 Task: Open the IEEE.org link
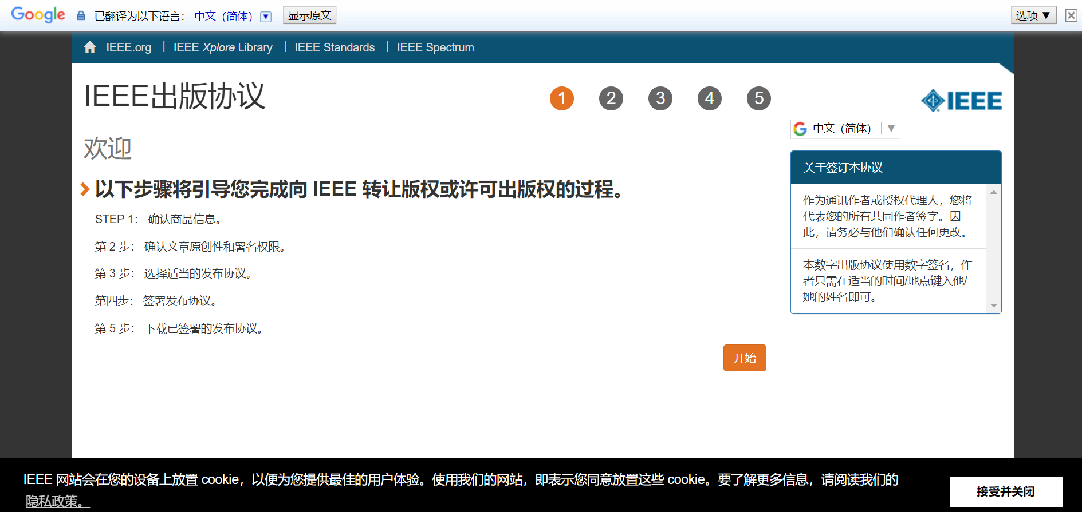129,47
